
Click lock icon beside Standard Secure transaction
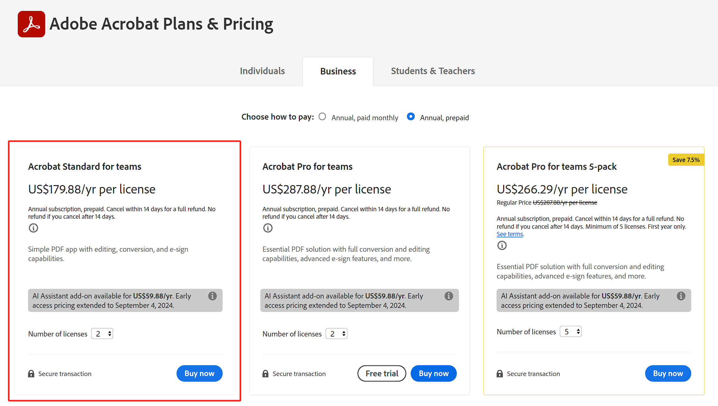pyautogui.click(x=31, y=374)
